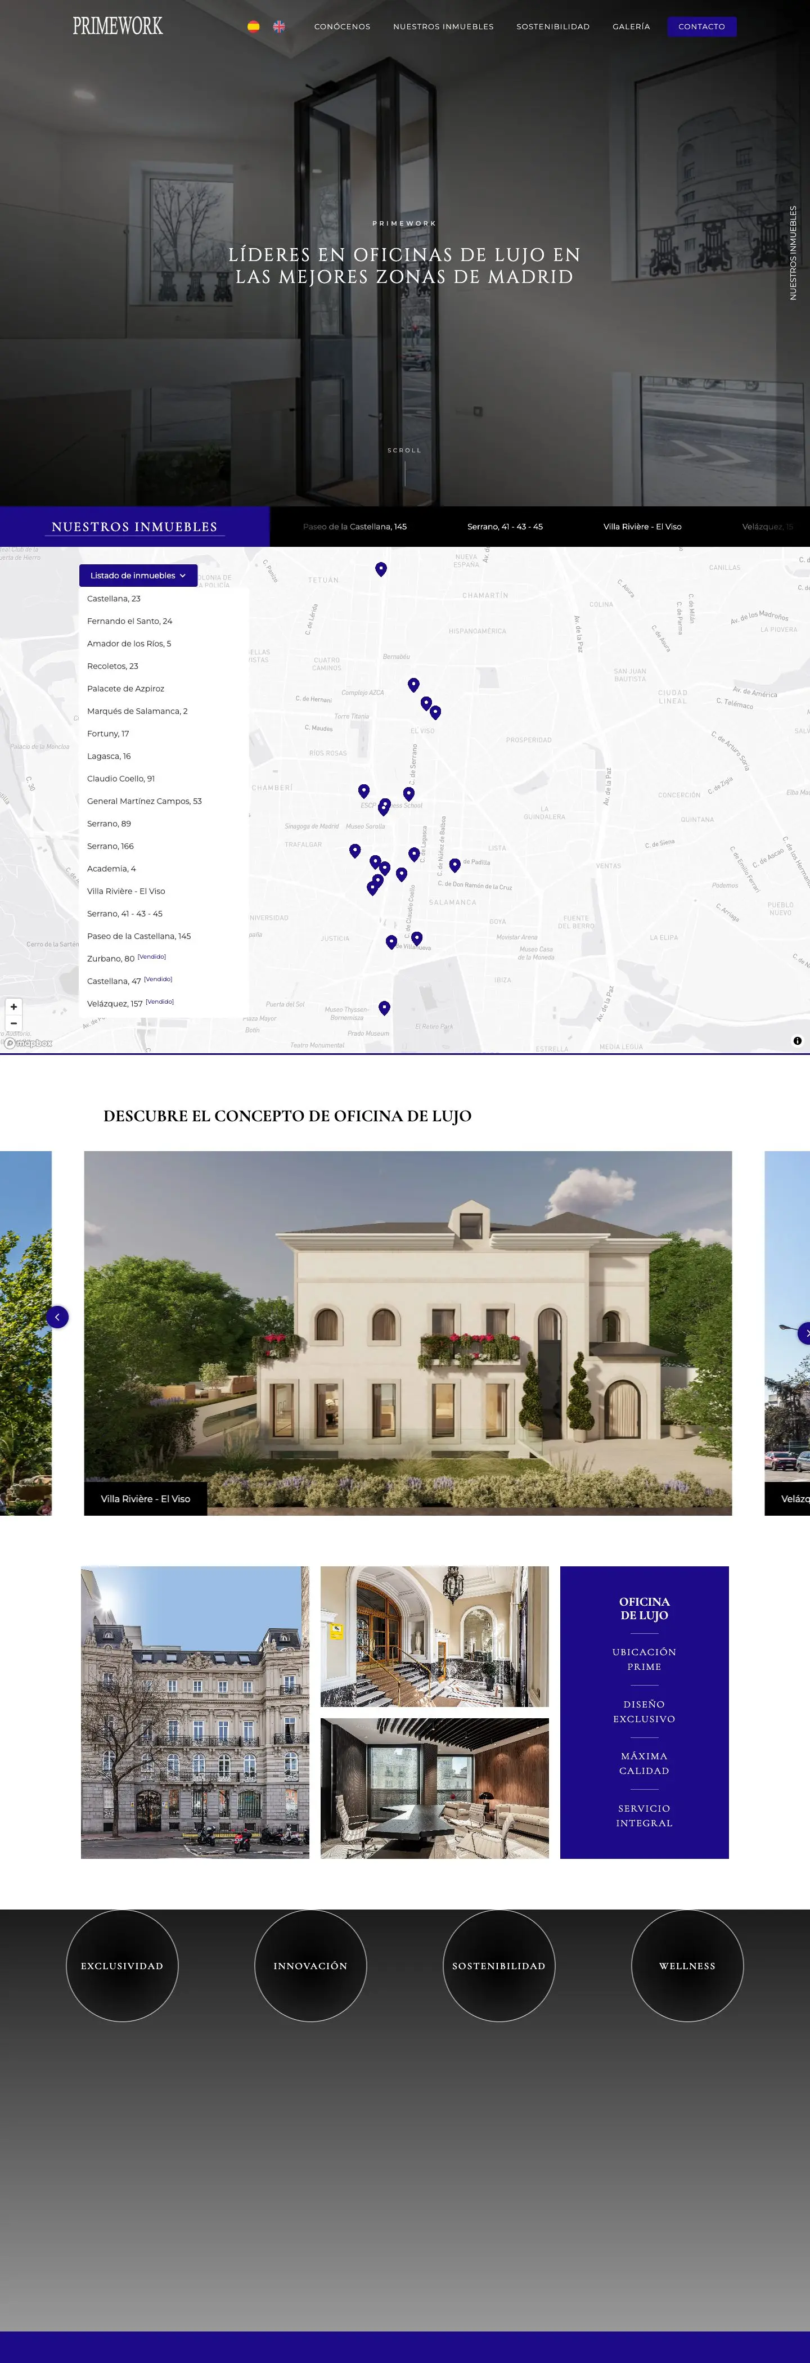Click the Wellness circle
Viewport: 810px width, 2363px height.
pos(687,1966)
